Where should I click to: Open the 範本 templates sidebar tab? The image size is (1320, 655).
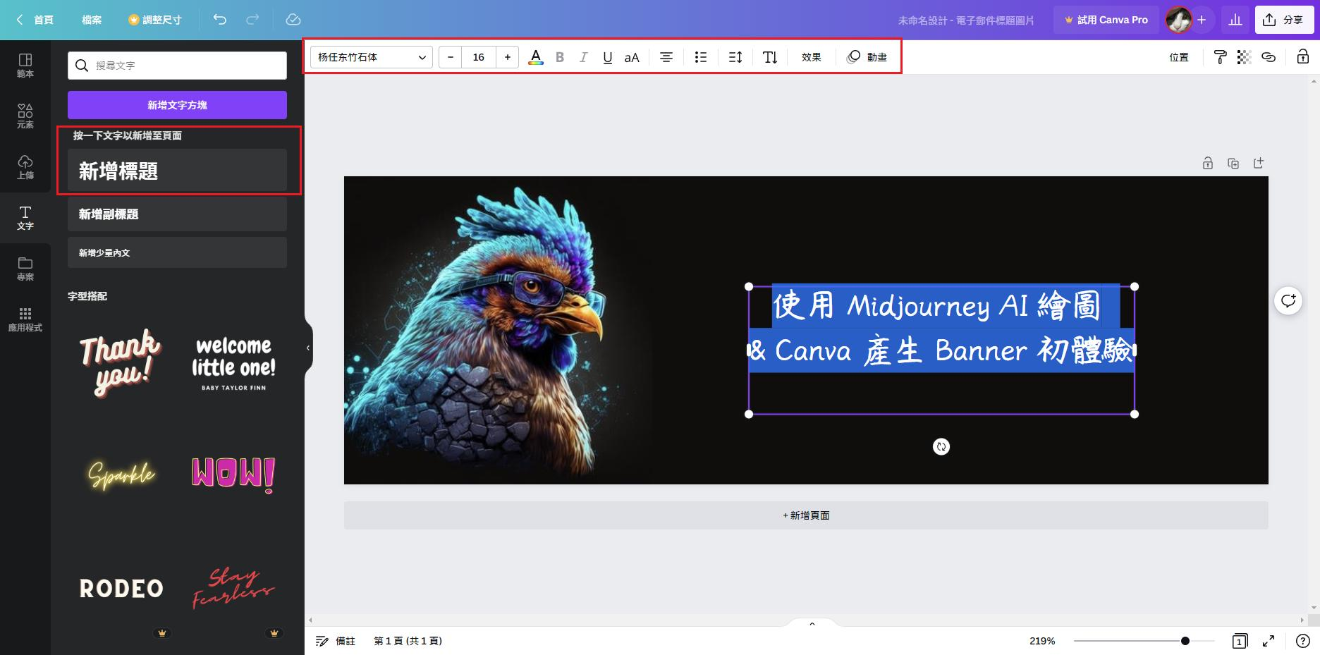pos(25,66)
